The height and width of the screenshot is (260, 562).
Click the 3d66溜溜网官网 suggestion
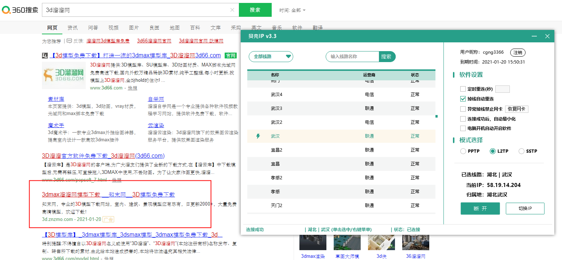[x=154, y=41]
